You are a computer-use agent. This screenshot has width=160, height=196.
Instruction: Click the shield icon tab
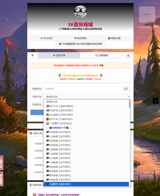click(32, 55)
